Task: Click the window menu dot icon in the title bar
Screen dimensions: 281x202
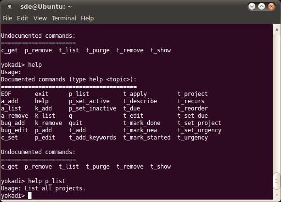Action: click(10, 7)
